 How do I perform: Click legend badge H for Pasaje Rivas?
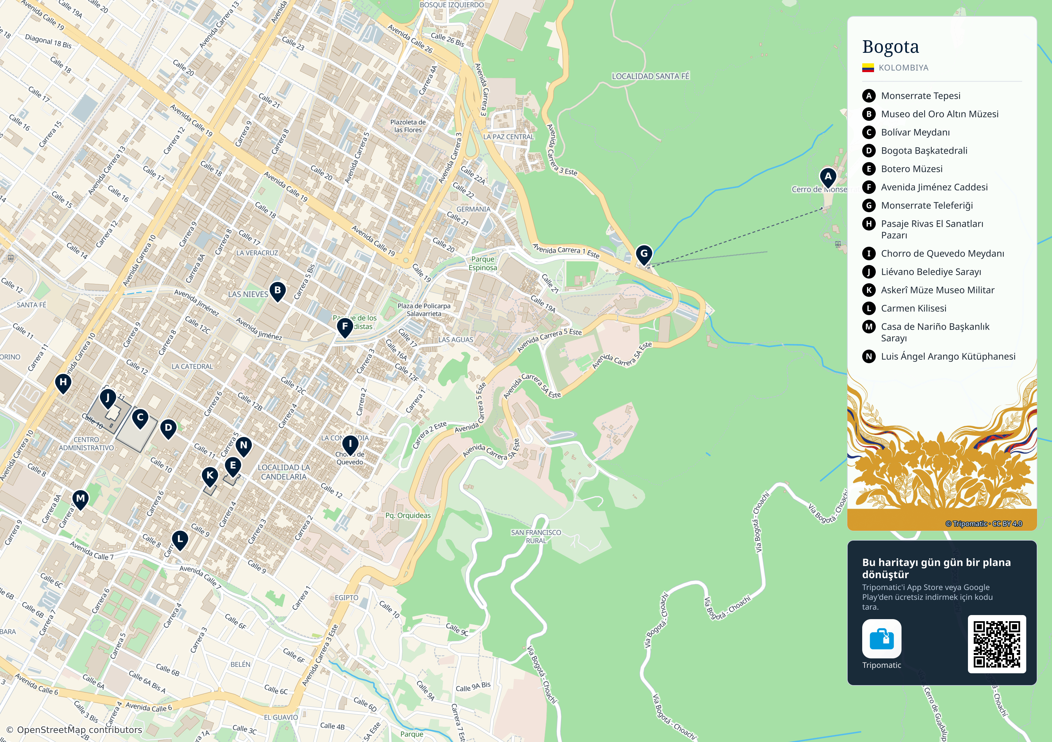click(x=869, y=224)
